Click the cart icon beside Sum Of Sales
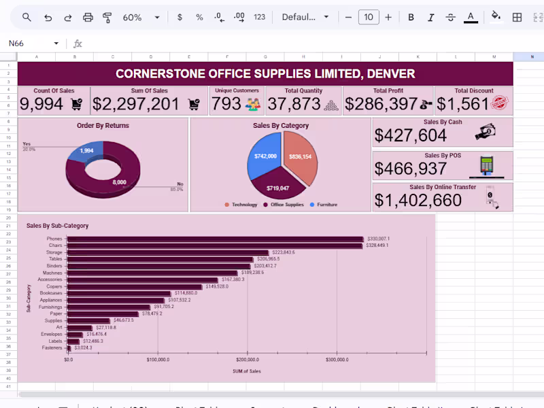 coord(194,104)
